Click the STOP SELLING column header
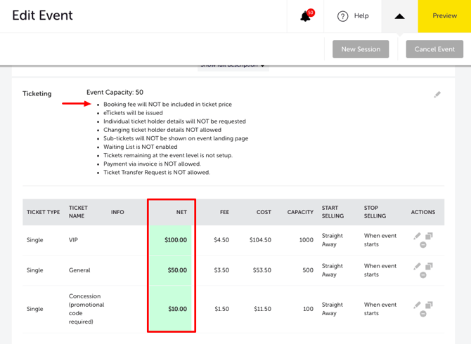 tap(375, 212)
